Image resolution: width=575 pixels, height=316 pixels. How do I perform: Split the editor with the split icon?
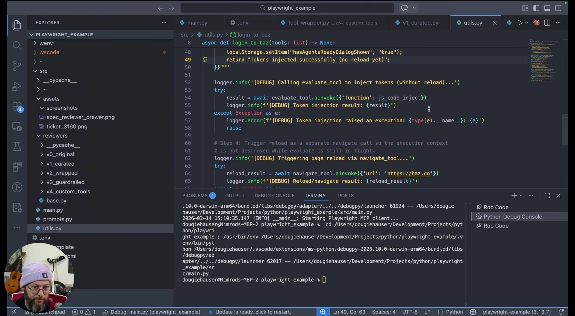tap(547, 22)
